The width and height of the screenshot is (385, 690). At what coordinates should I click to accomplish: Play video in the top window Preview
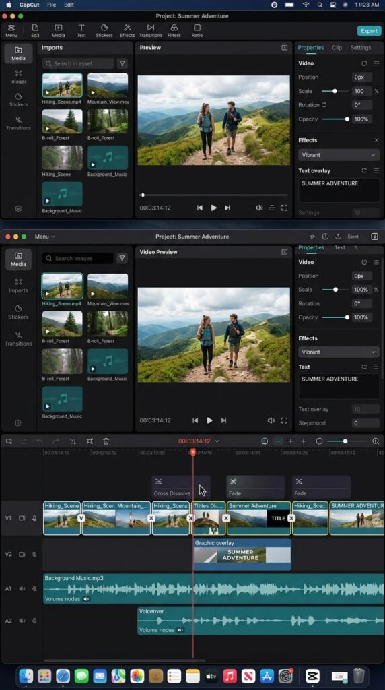[x=213, y=208]
